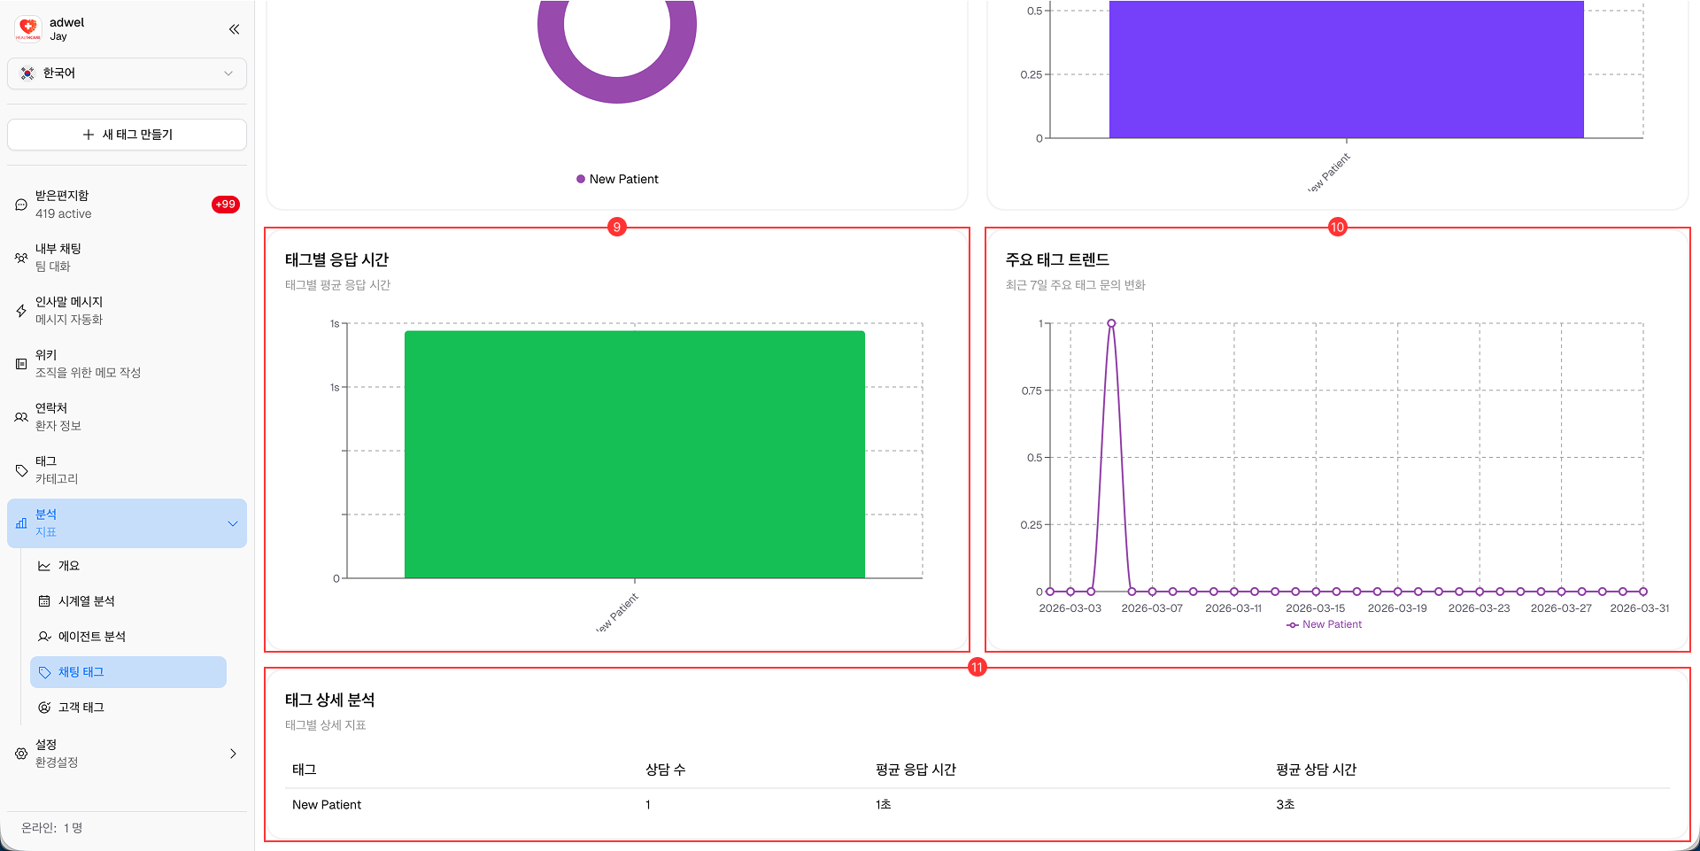Collapse the 분석 section chevron

[233, 522]
